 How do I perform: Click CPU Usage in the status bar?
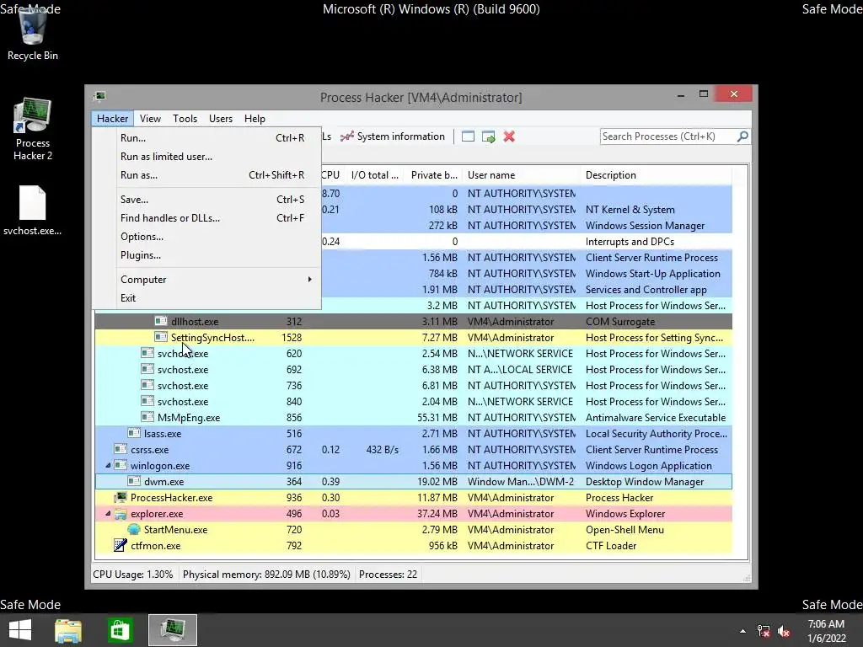(132, 575)
